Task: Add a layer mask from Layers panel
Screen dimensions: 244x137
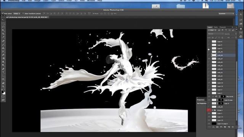Action: click(217, 127)
